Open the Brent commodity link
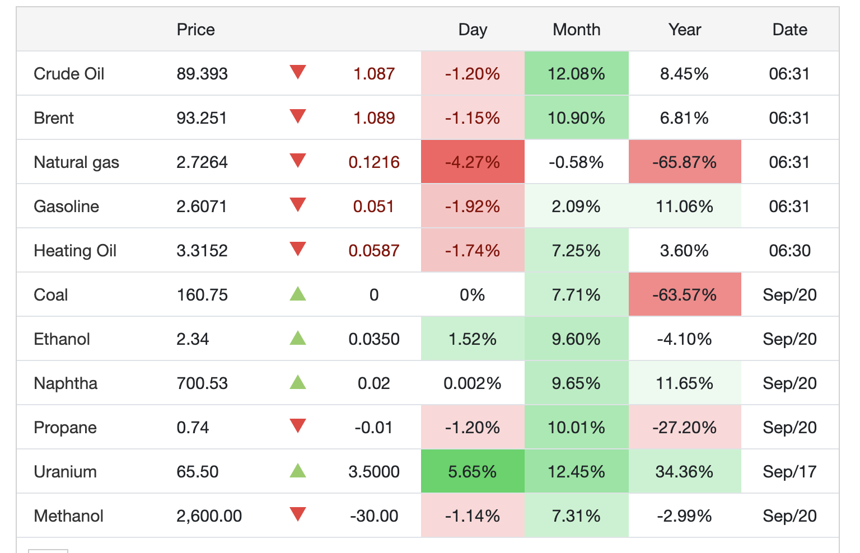Screen dimensions: 860x553 [54, 118]
